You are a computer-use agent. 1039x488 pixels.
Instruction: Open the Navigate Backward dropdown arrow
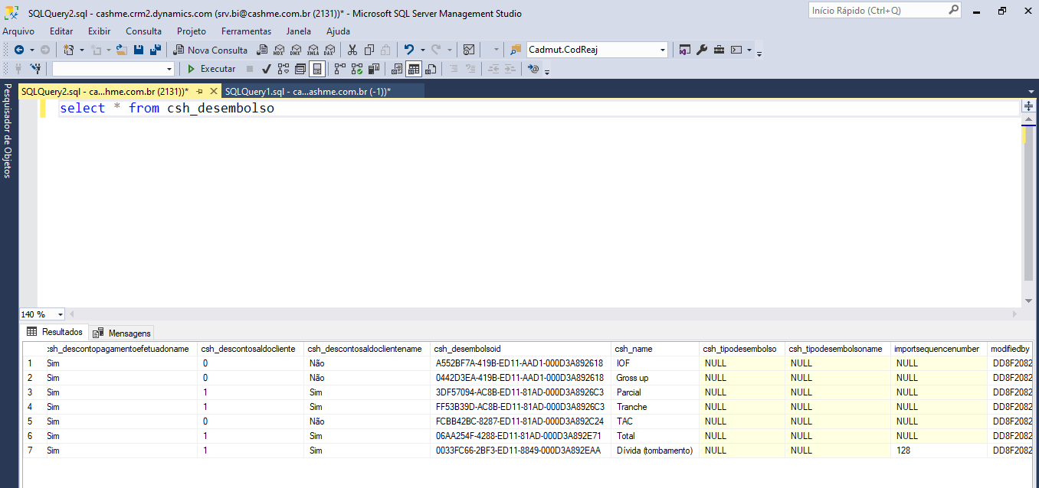(x=32, y=50)
